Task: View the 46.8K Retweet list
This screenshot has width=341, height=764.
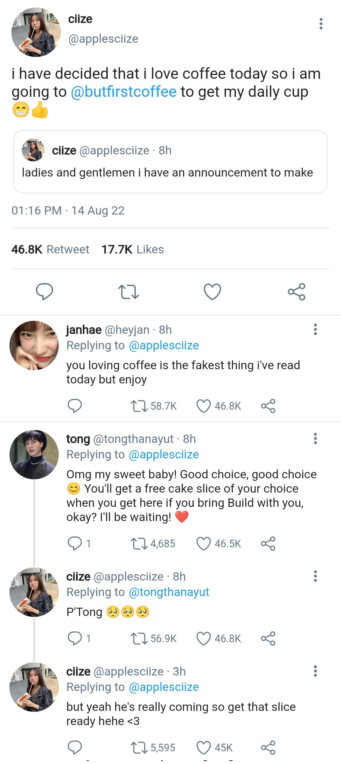Action: point(50,249)
